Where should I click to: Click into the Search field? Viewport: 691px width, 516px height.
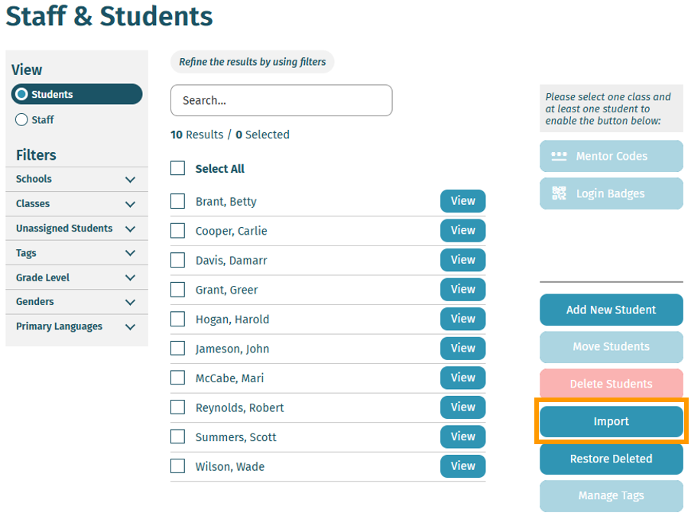281,100
